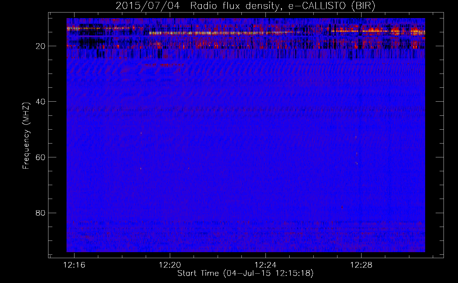This screenshot has height=283, width=458.
Task: Click the 20 MHz frequency tick label
Action: [x=41, y=46]
